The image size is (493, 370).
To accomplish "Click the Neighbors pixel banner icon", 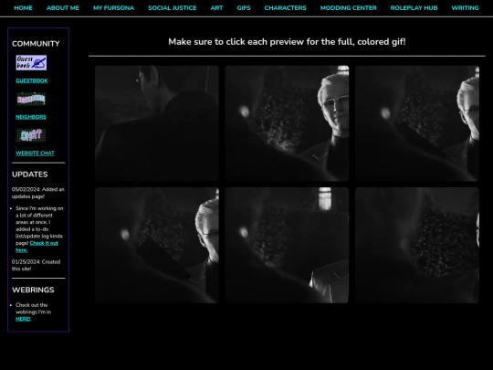I will pyautogui.click(x=31, y=99).
